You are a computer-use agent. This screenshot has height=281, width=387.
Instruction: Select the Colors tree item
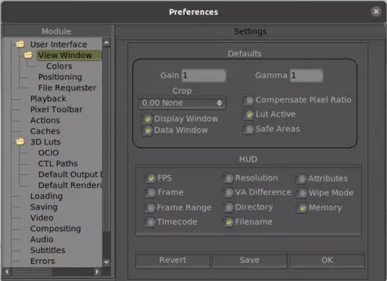59,66
